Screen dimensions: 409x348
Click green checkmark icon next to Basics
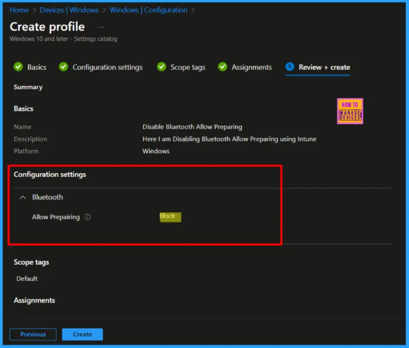click(x=18, y=67)
